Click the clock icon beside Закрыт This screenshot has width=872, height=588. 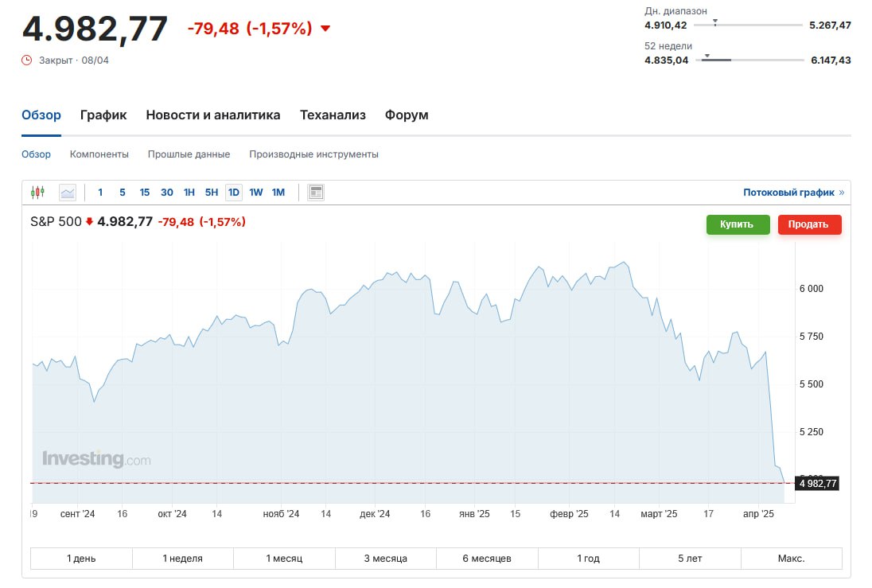(27, 60)
